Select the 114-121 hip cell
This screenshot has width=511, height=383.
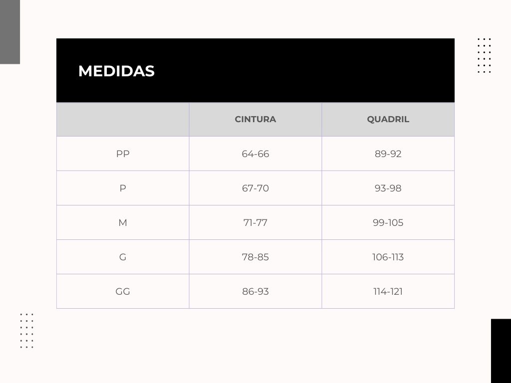point(388,291)
